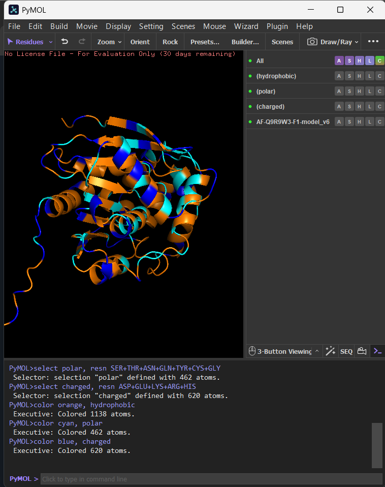Click the Draw/Ray camera icon
The image size is (385, 487).
[x=312, y=42]
